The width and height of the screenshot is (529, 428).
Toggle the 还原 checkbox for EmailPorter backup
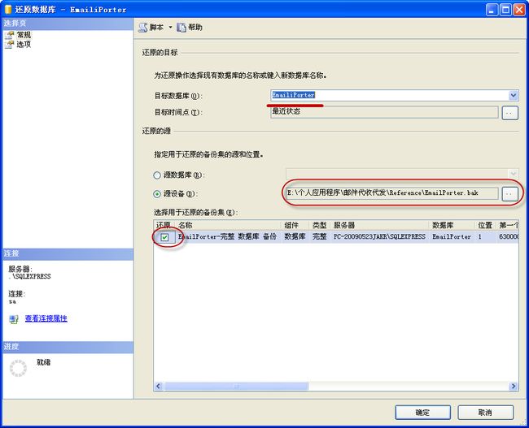coord(164,237)
